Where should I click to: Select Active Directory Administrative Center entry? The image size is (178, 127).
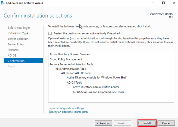coord(96,87)
